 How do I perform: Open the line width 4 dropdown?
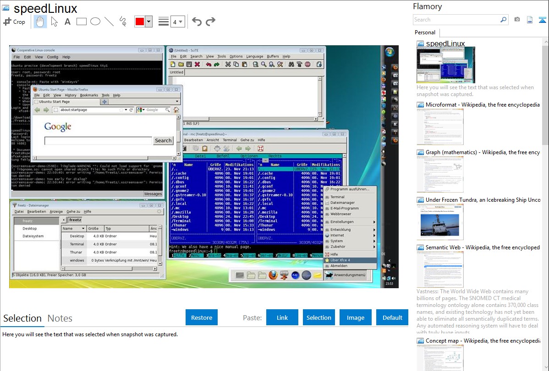tap(178, 22)
